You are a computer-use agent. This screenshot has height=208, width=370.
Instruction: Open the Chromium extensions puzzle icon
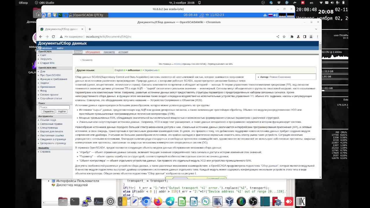292,37
